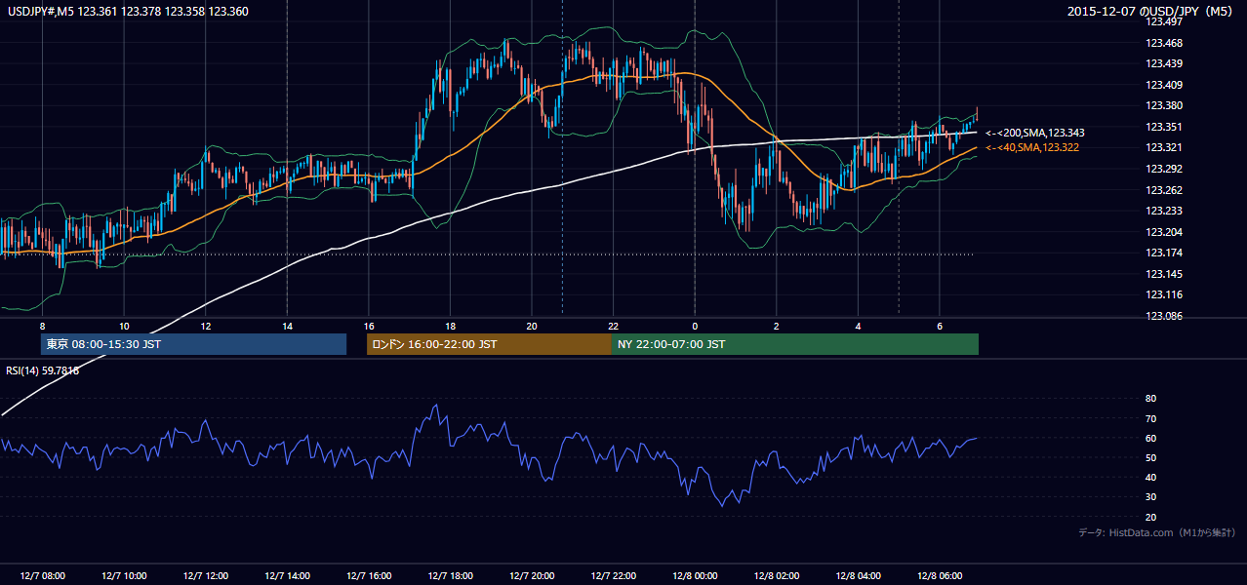Click hour label 18 on price chart axis
The height and width of the screenshot is (585, 1247).
(x=450, y=326)
